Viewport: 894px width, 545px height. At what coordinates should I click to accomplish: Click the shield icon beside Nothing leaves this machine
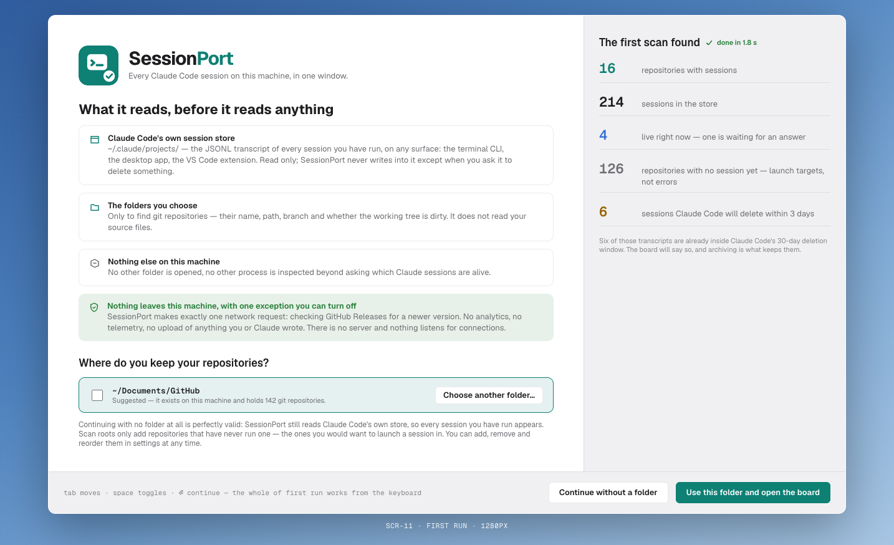tap(94, 307)
